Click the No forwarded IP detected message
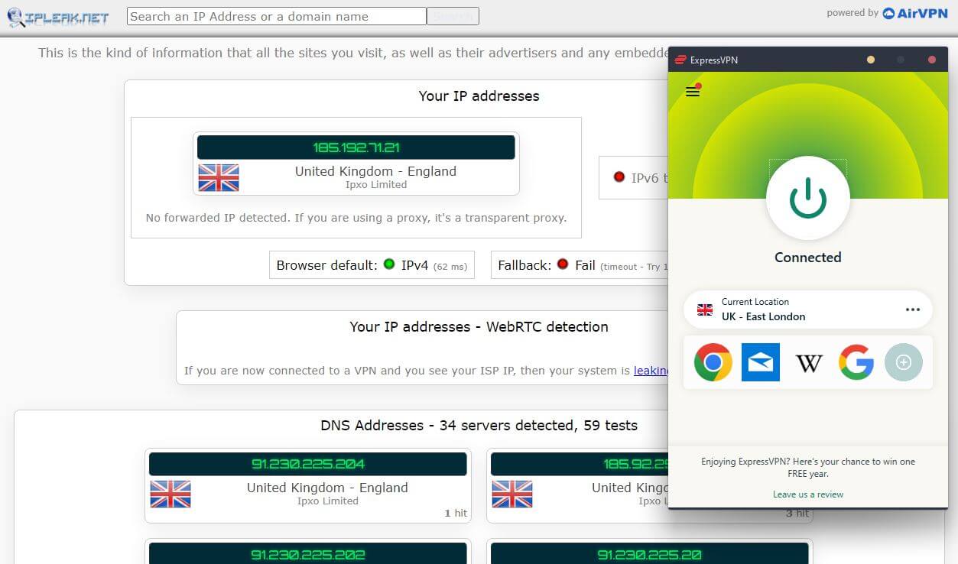This screenshot has width=958, height=564. point(356,218)
